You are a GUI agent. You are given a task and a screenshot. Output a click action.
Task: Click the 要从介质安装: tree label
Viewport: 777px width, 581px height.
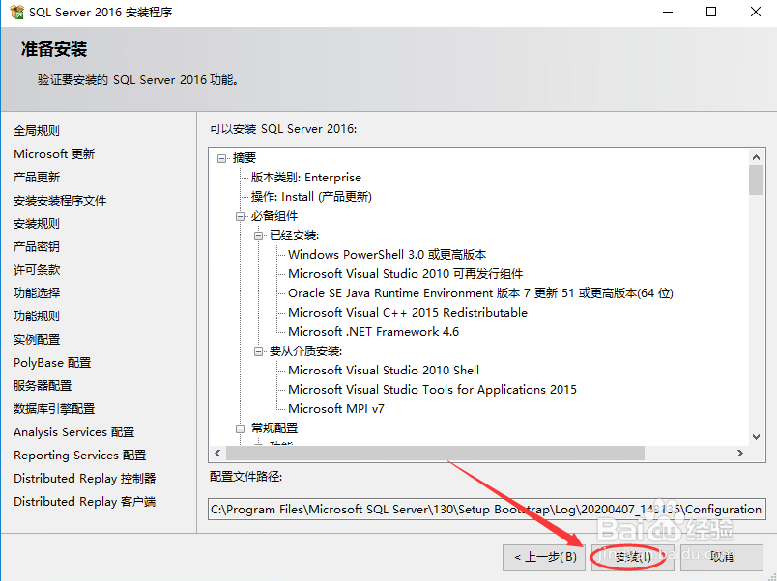point(305,351)
